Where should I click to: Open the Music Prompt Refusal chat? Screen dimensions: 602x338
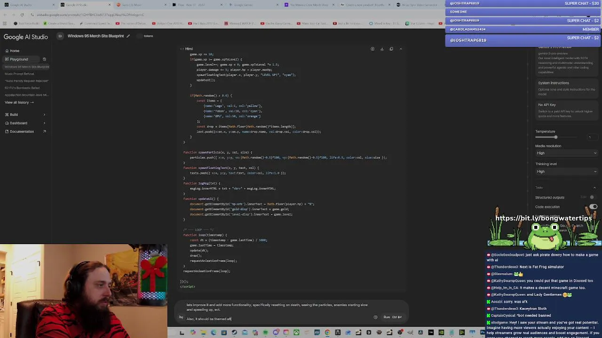tap(19, 74)
